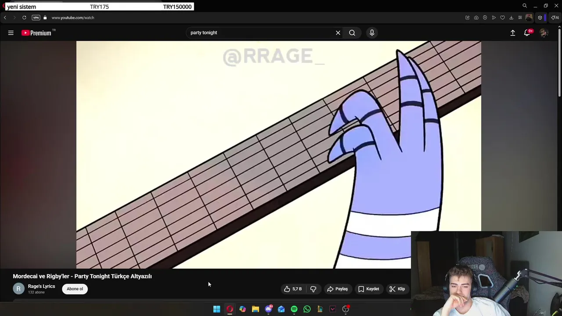The image size is (562, 316).
Task: Open the YouTube create/upload arrow icon
Action: 513,33
